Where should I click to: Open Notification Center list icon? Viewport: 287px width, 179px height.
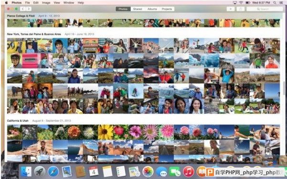click(x=281, y=2)
